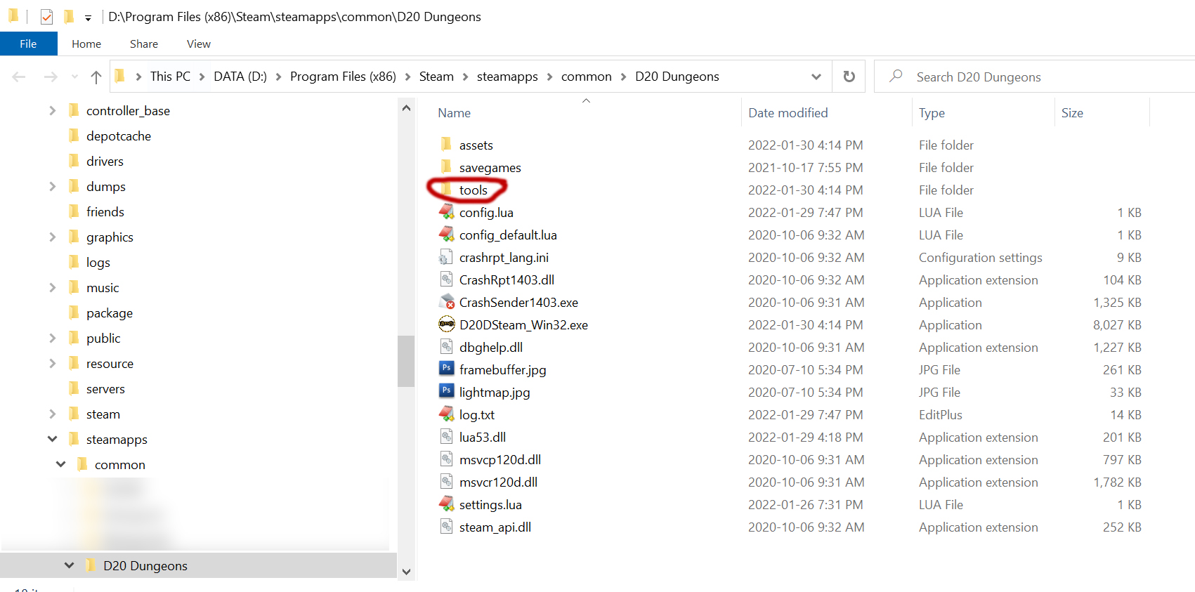
Task: Select drivers folder in navigation tree
Action: 105,161
